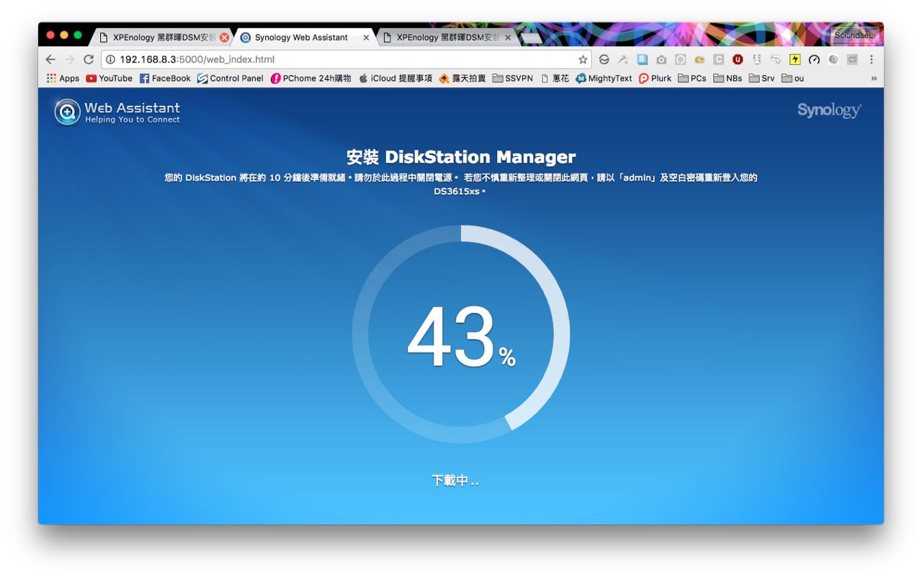
Task: Open the 蔥花 bookmark
Action: pos(555,78)
